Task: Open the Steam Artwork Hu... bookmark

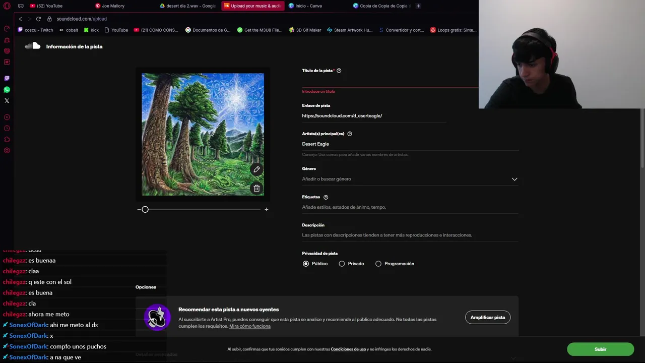Action: (x=350, y=30)
